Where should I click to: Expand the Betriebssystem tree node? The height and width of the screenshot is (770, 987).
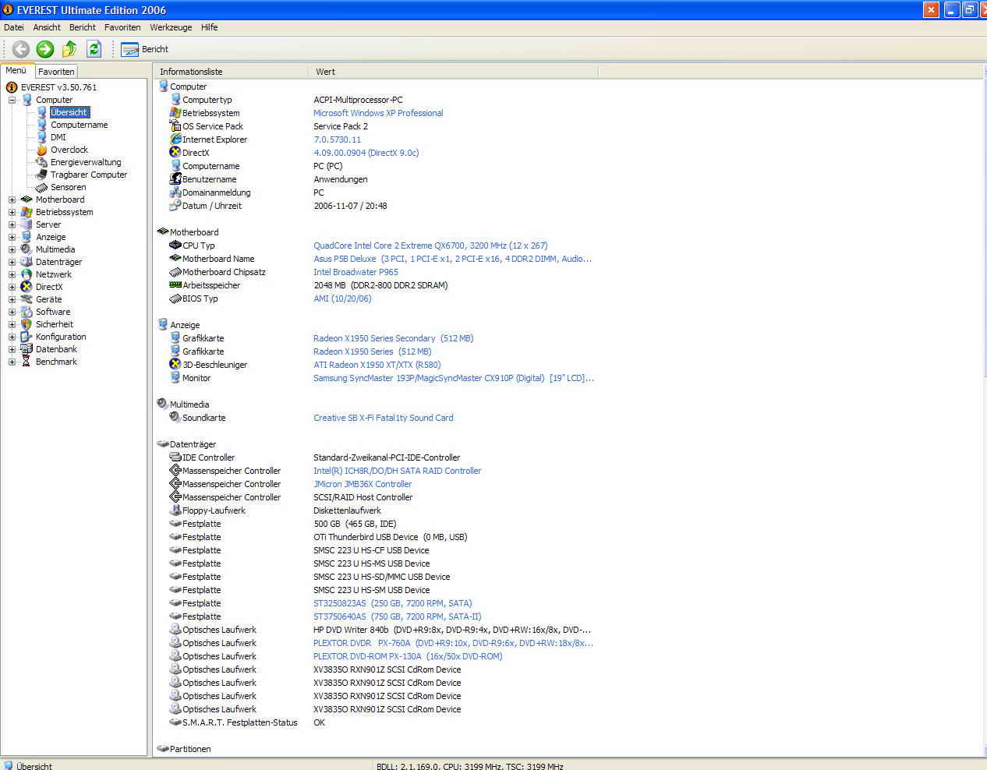12,212
